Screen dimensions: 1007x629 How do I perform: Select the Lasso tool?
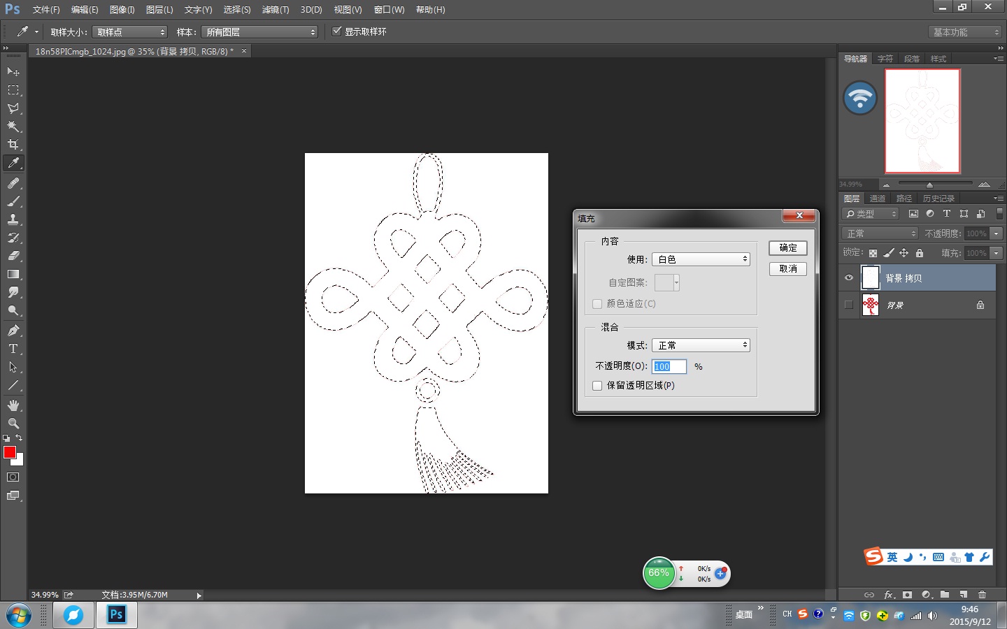tap(13, 108)
